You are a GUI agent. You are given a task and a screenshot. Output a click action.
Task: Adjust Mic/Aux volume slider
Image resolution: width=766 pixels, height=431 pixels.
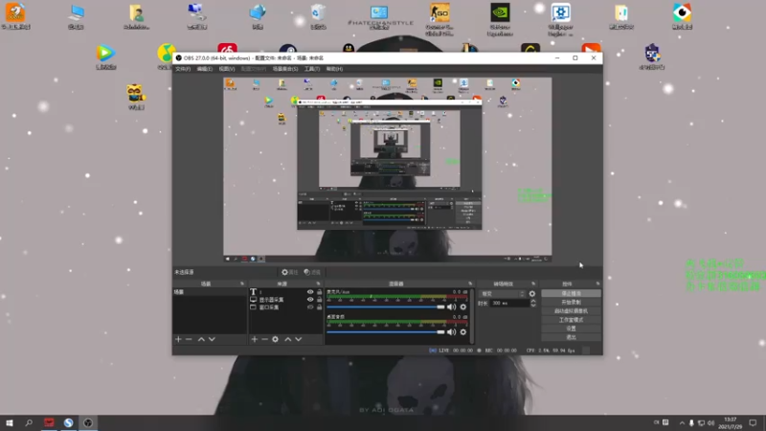pyautogui.click(x=386, y=306)
